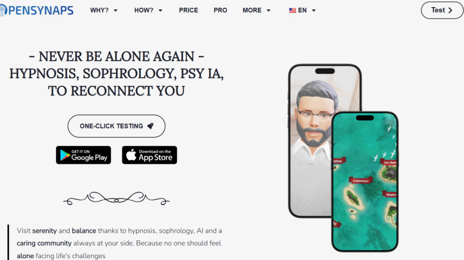464x260 pixels.
Task: Open the PRO menu item
Action: click(x=220, y=10)
